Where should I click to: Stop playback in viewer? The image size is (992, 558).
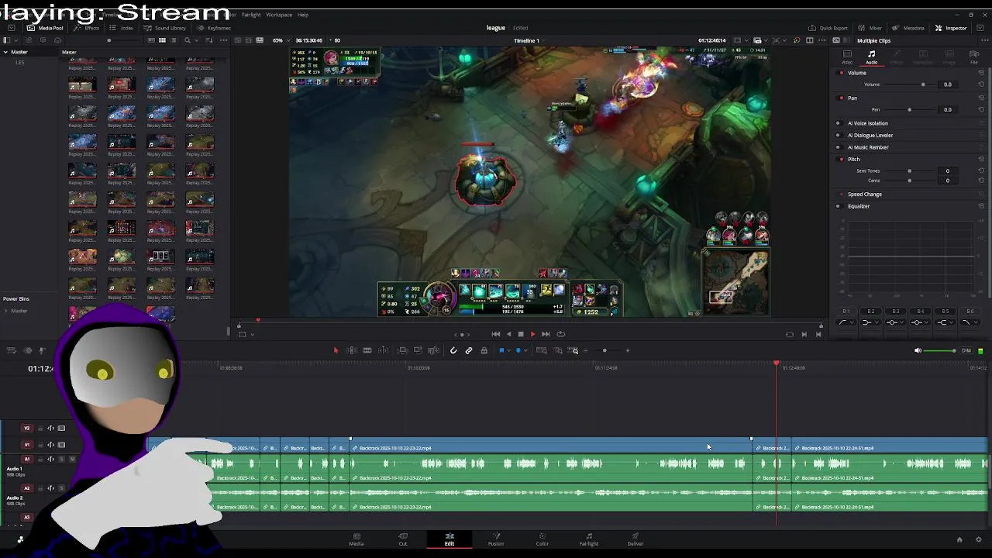click(521, 334)
